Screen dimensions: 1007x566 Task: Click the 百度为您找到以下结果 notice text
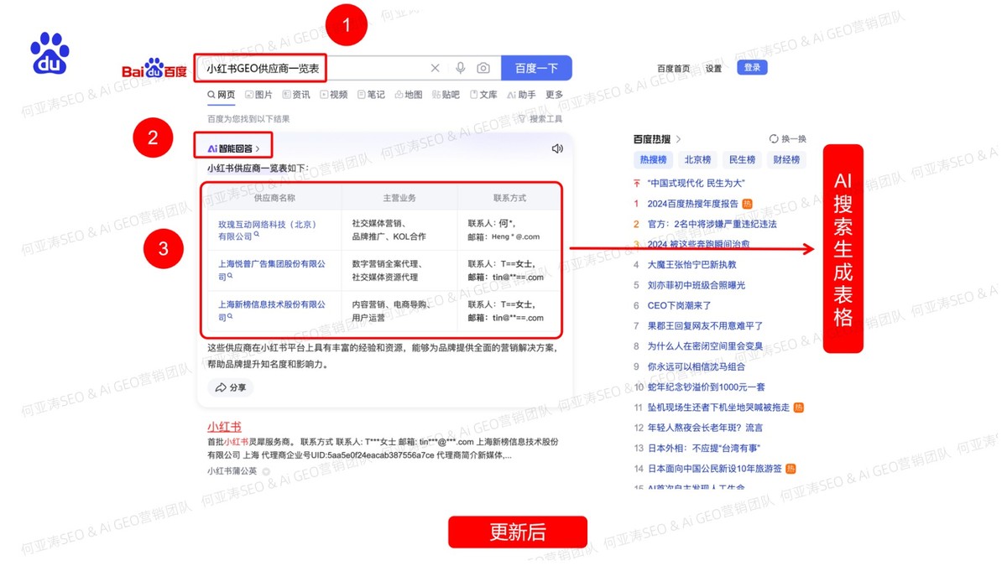(x=248, y=119)
